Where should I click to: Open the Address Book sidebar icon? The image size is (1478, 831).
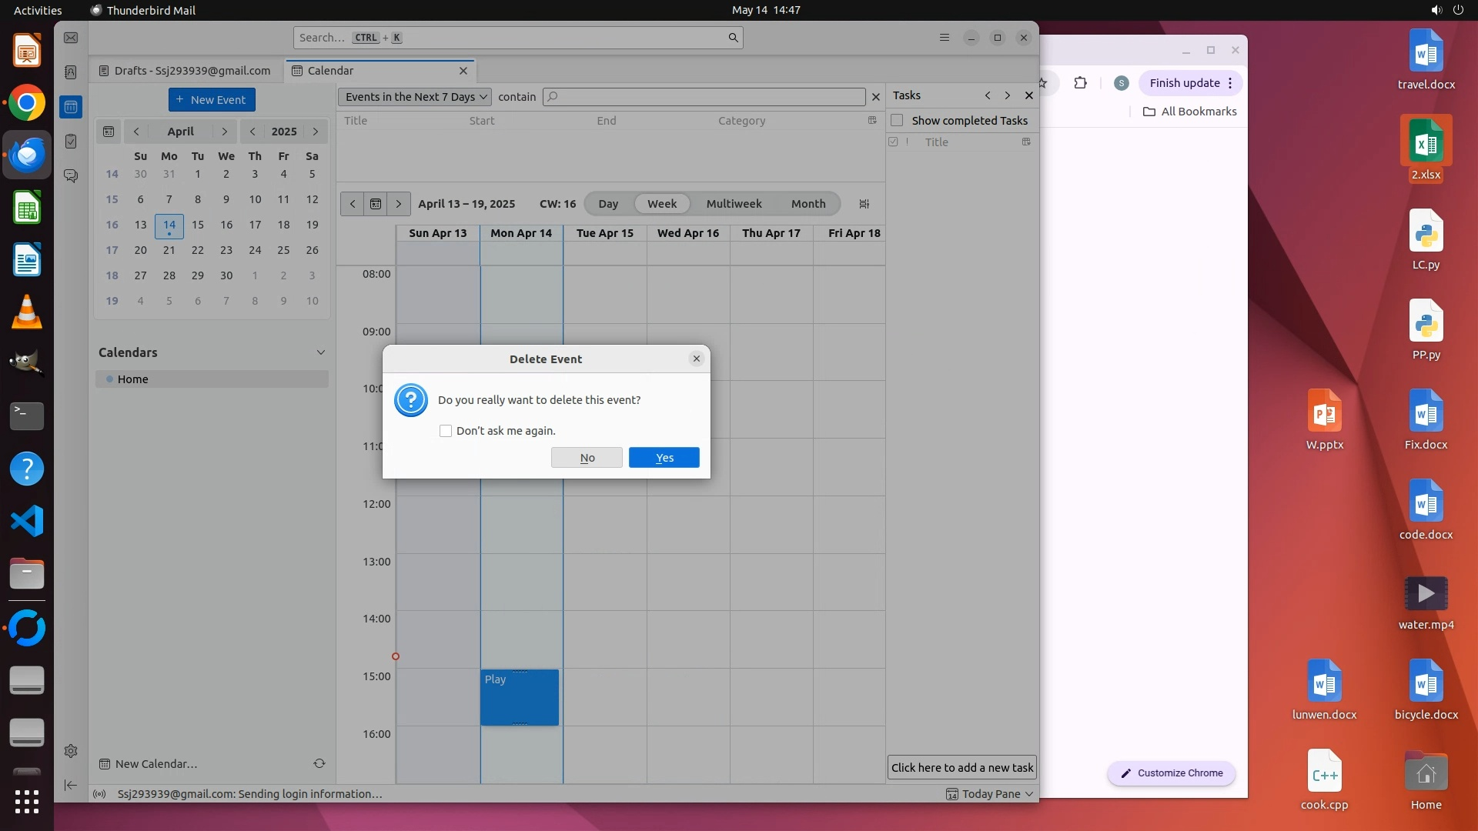71,72
